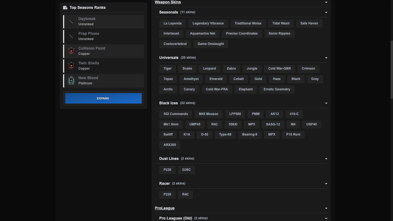Expand the seasons ranks list
This screenshot has height=221, width=393.
pyautogui.click(x=104, y=98)
